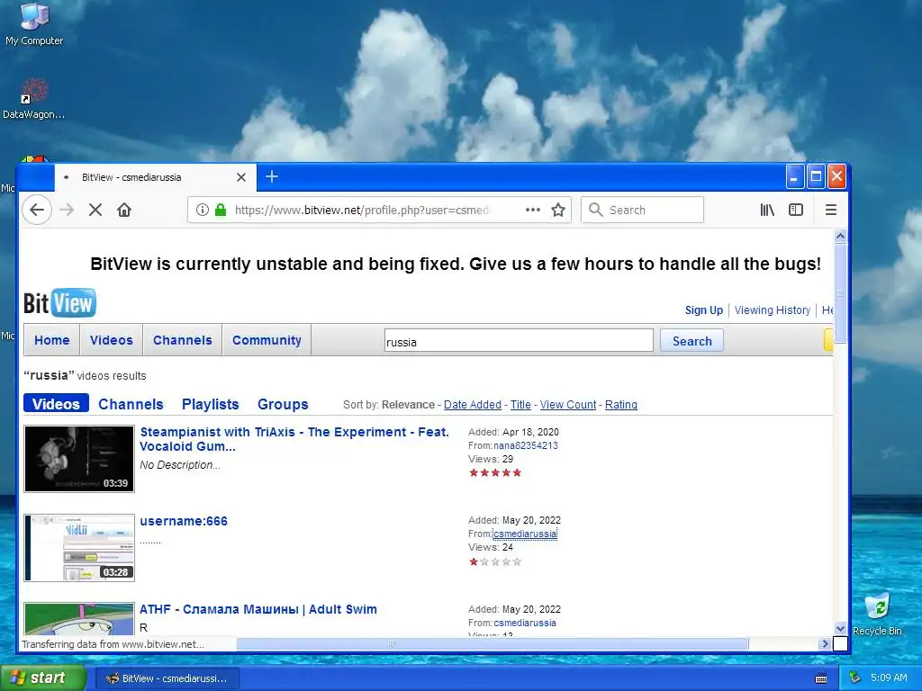The height and width of the screenshot is (691, 922).
Task: Open the Community navigation tab
Action: [x=267, y=340]
